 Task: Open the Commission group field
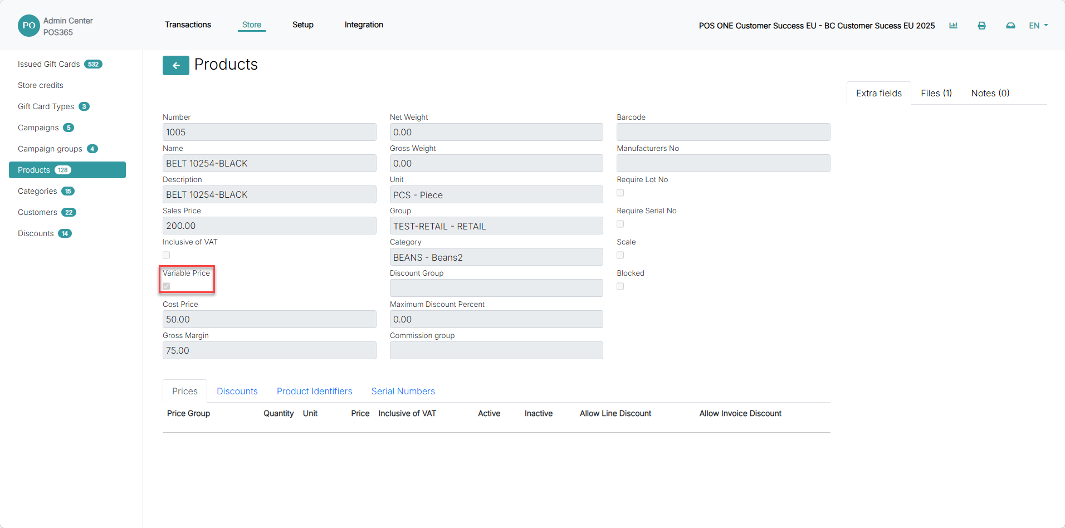(x=496, y=350)
